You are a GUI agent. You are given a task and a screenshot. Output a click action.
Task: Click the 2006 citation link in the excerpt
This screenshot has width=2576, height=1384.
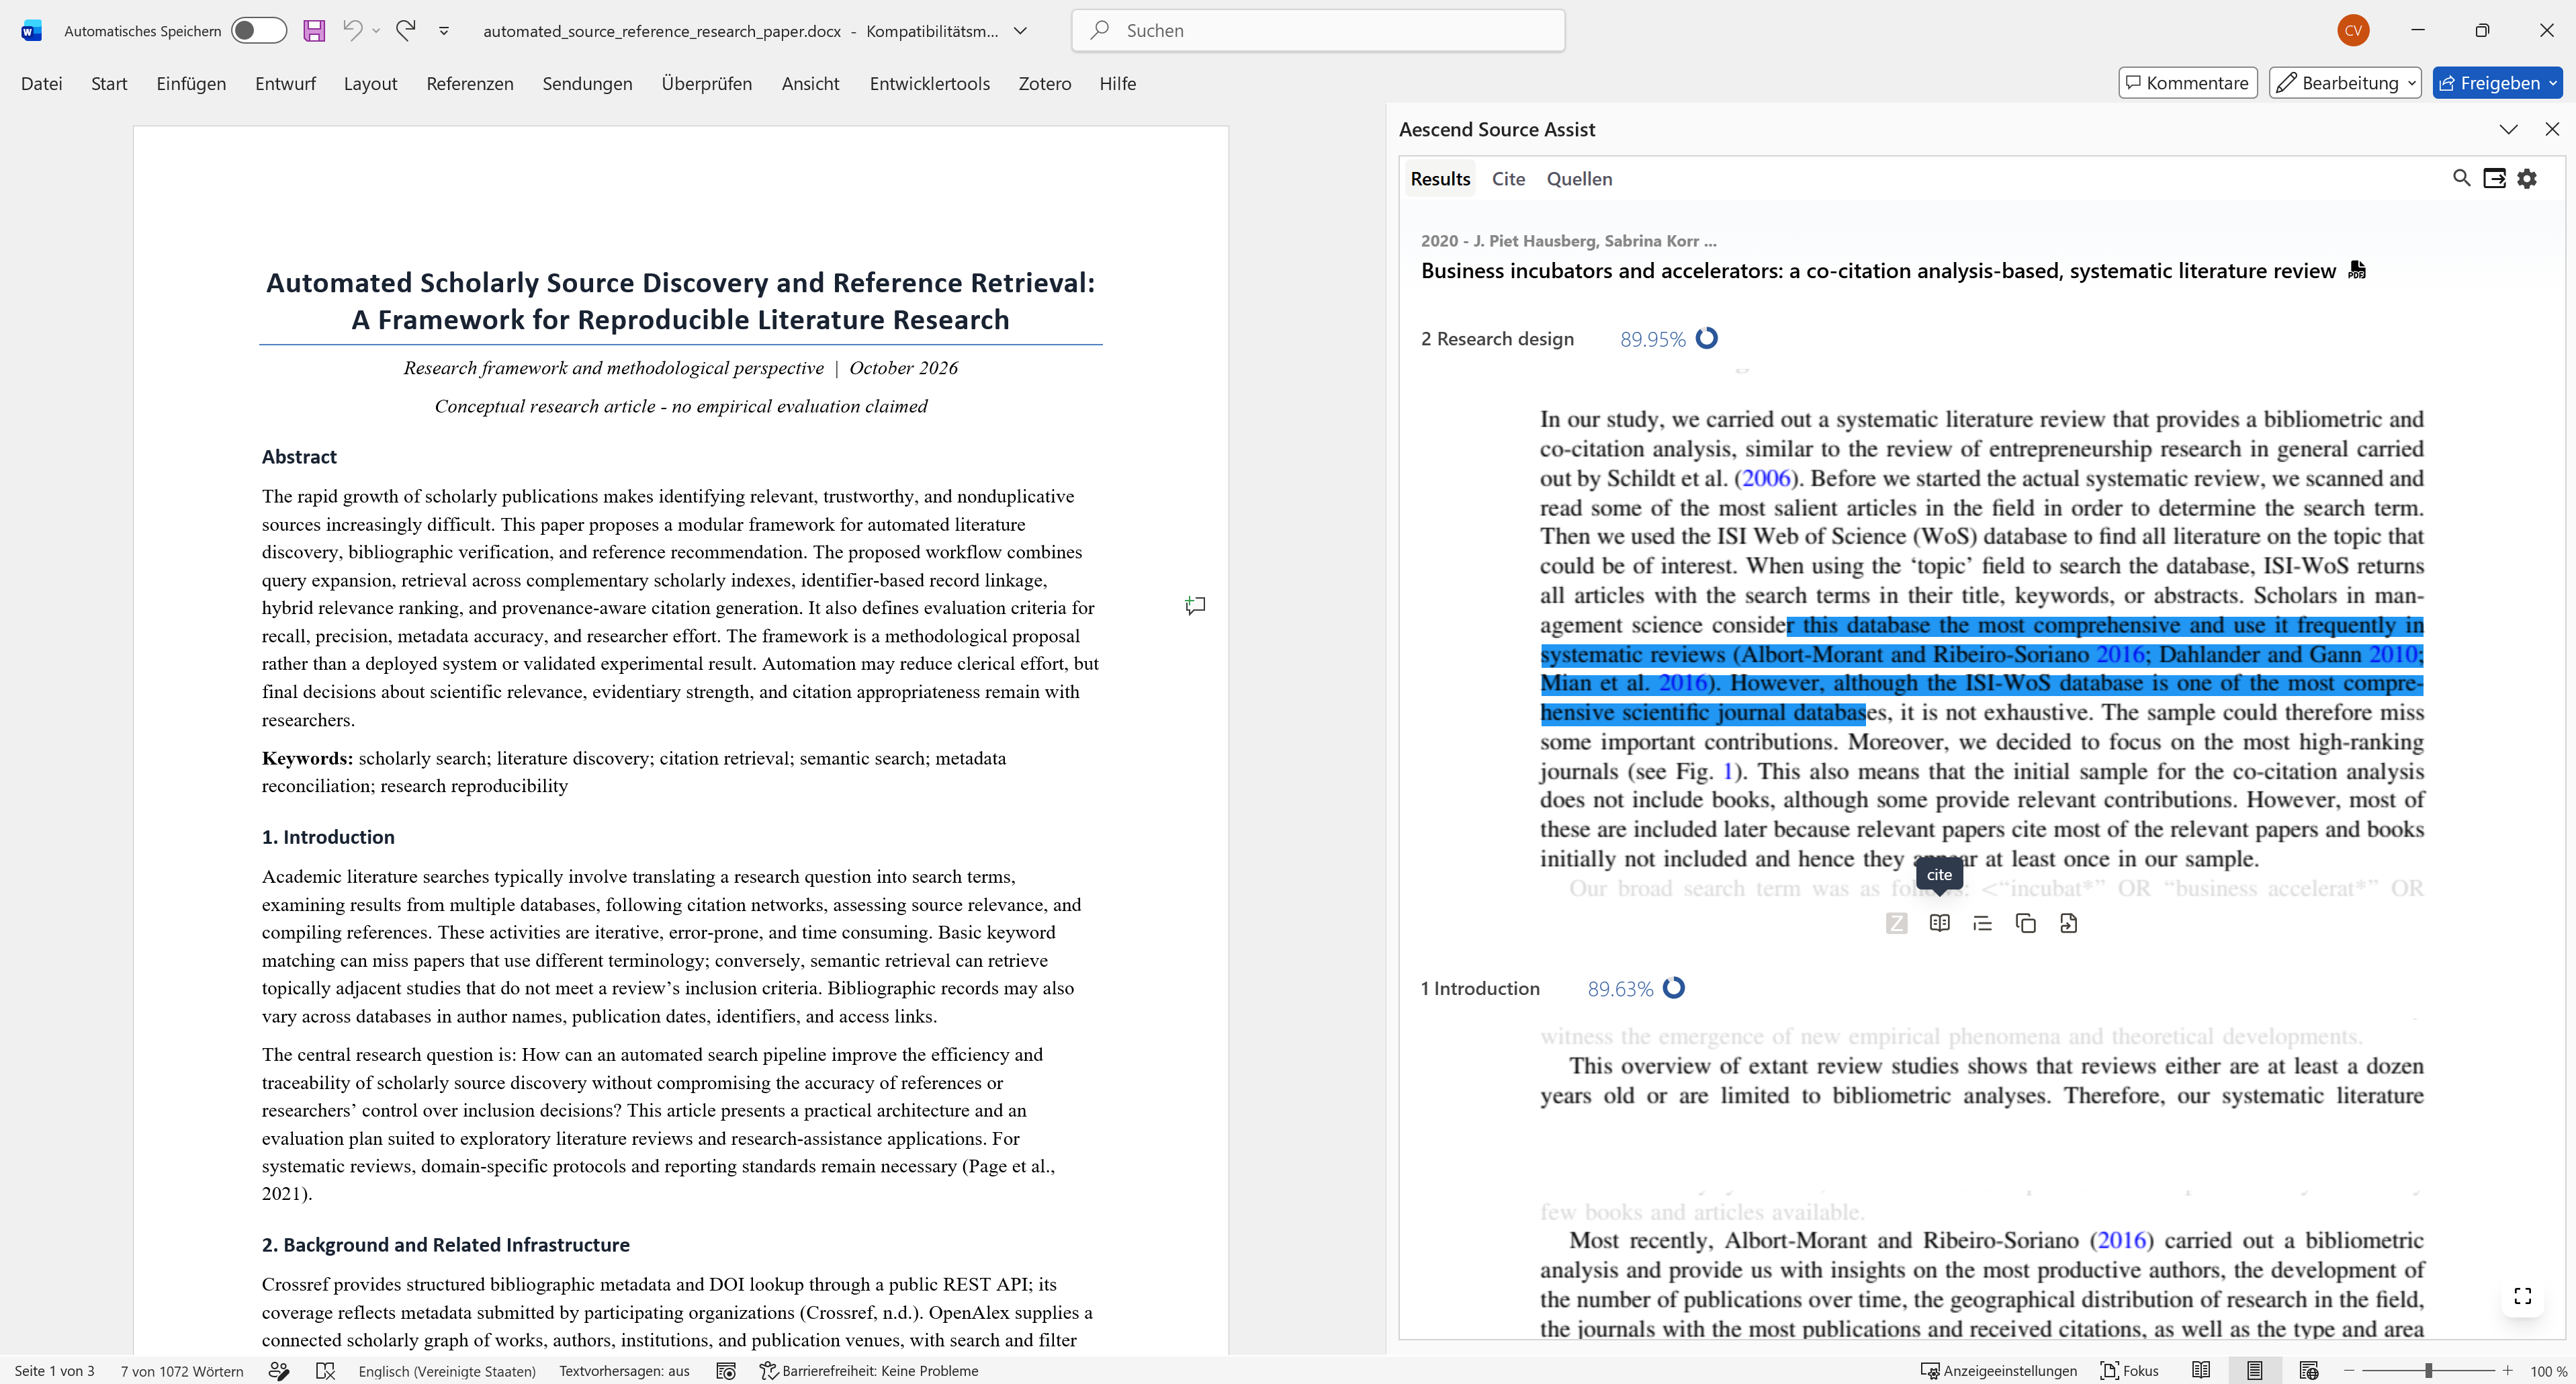point(1766,478)
